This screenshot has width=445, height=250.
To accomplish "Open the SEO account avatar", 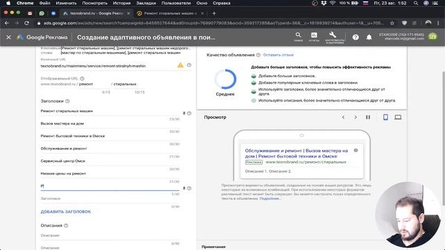I will coord(432,37).
